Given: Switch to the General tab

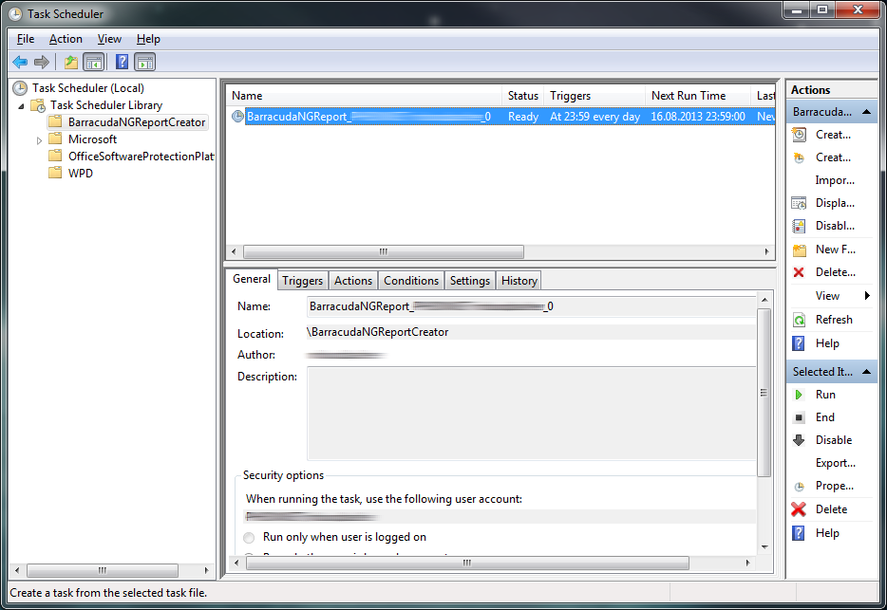Looking at the screenshot, I should point(252,279).
